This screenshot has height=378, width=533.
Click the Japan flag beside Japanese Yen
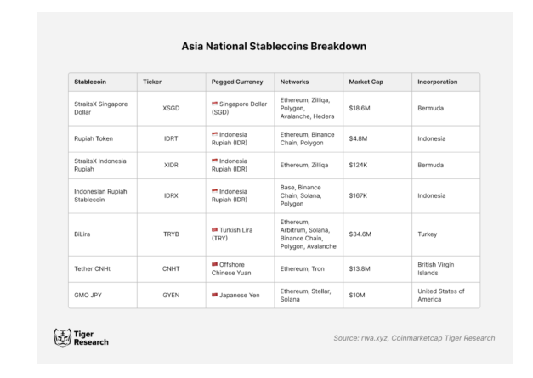point(215,295)
